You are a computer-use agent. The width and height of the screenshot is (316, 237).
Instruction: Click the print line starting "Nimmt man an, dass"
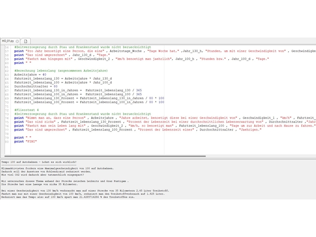tap(165, 118)
